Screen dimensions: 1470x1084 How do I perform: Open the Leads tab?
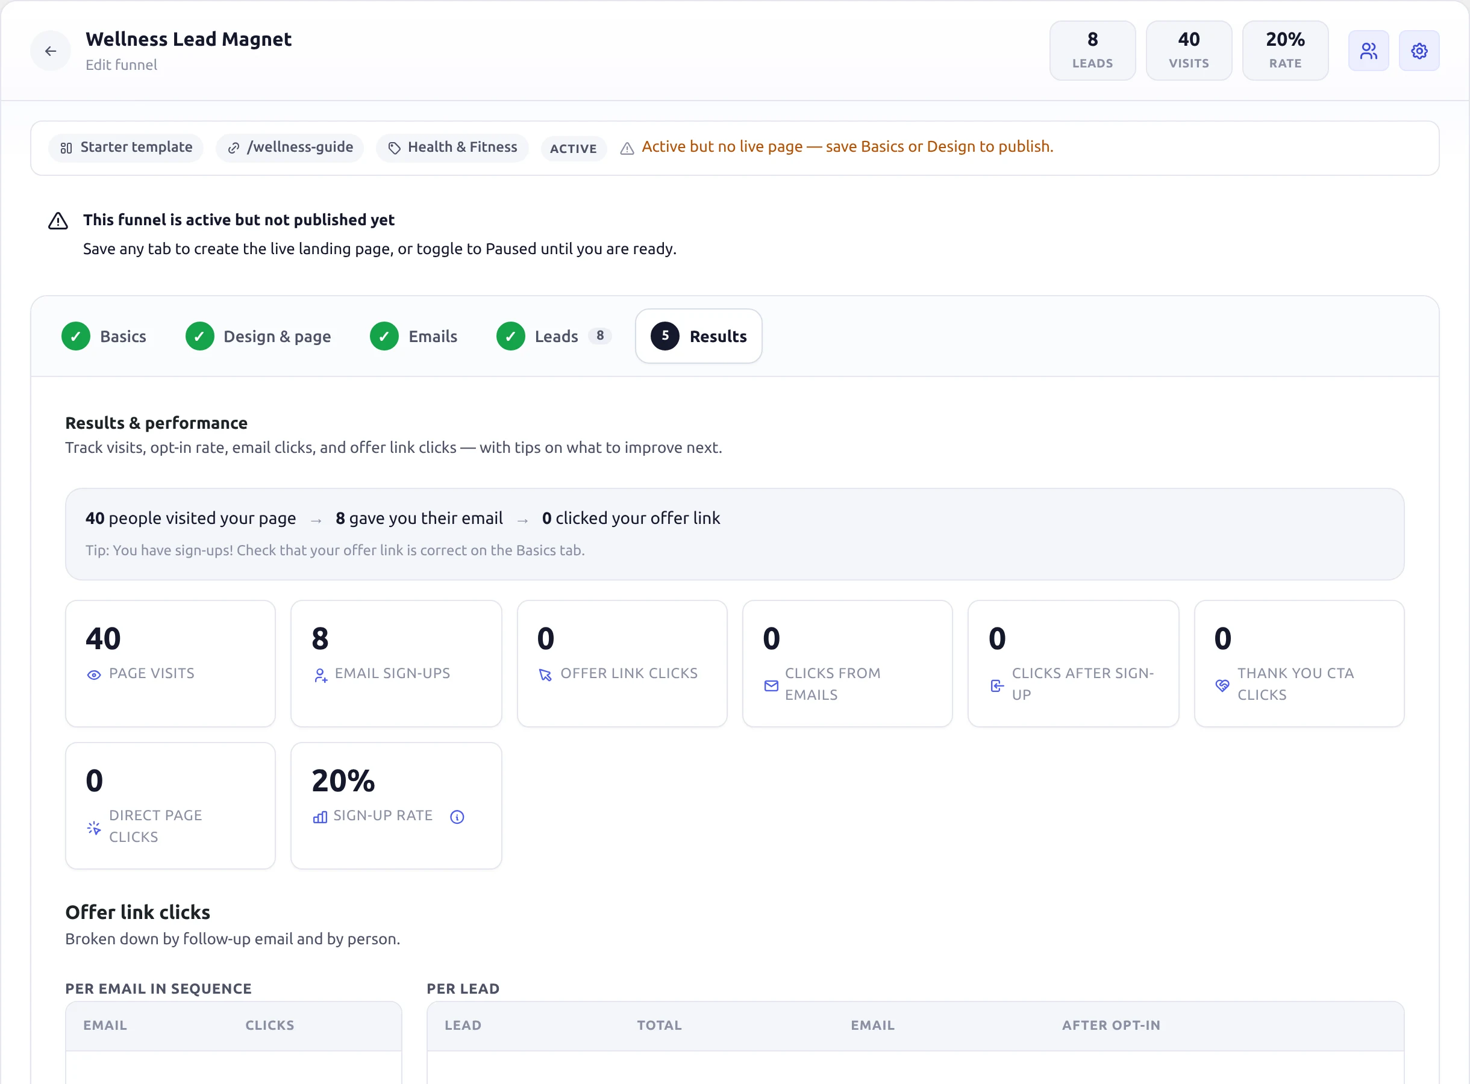pyautogui.click(x=554, y=336)
